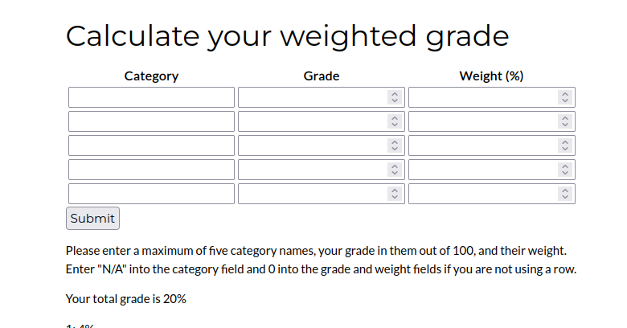Click fourth row Category input field
Image resolution: width=627 pixels, height=328 pixels.
tap(151, 170)
